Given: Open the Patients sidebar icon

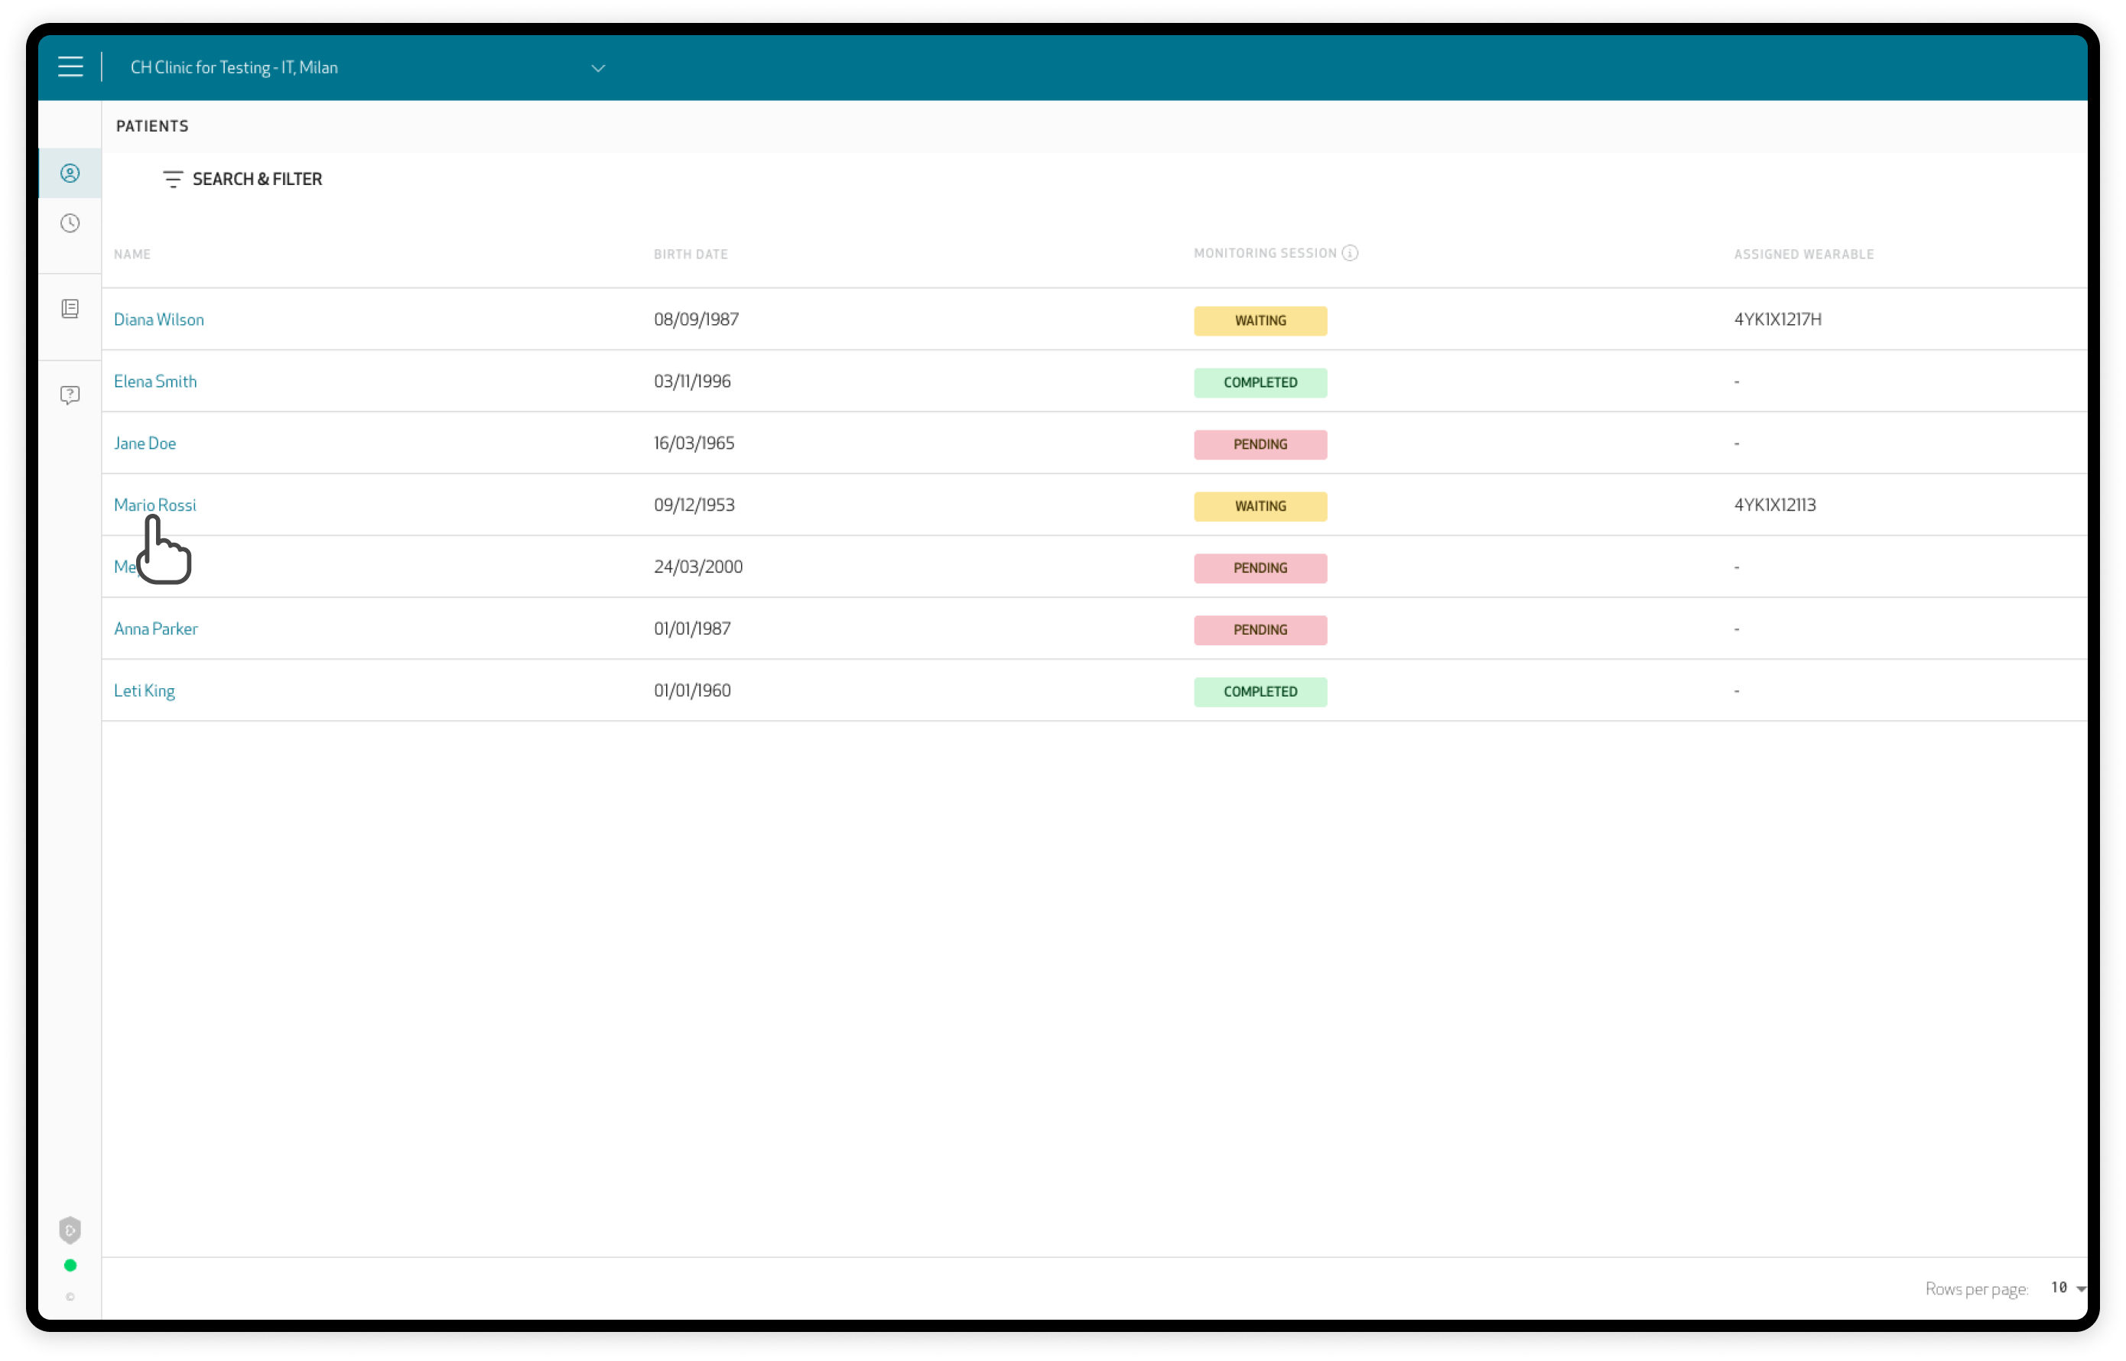Looking at the screenshot, I should pyautogui.click(x=70, y=174).
